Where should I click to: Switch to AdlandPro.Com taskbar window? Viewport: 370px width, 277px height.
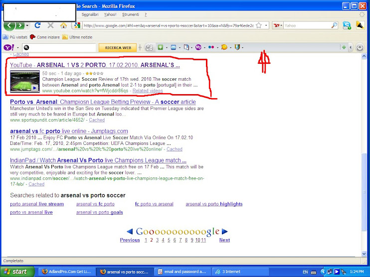(67, 272)
